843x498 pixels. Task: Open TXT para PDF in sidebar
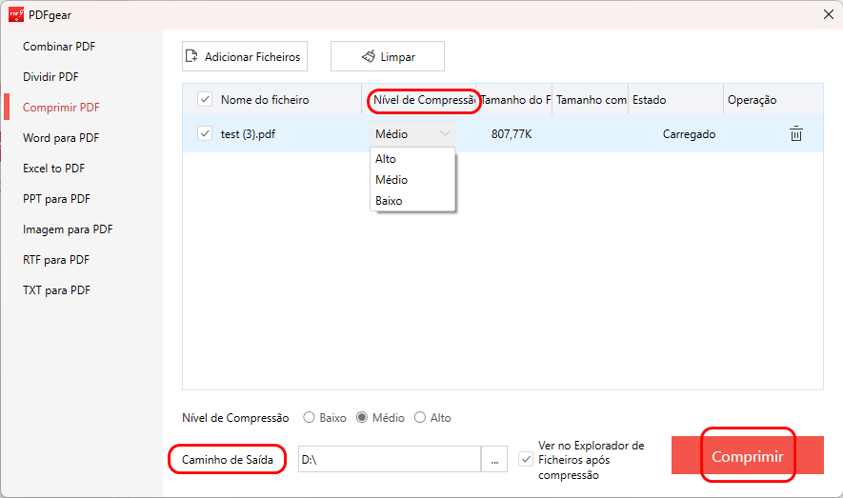(x=56, y=290)
